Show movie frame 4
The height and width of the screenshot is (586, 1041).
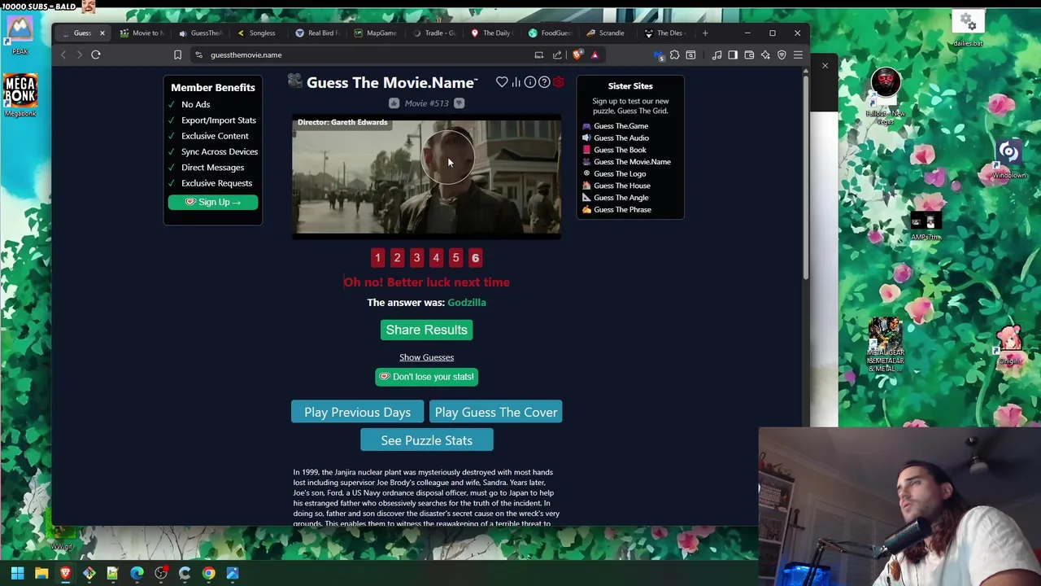tap(436, 258)
